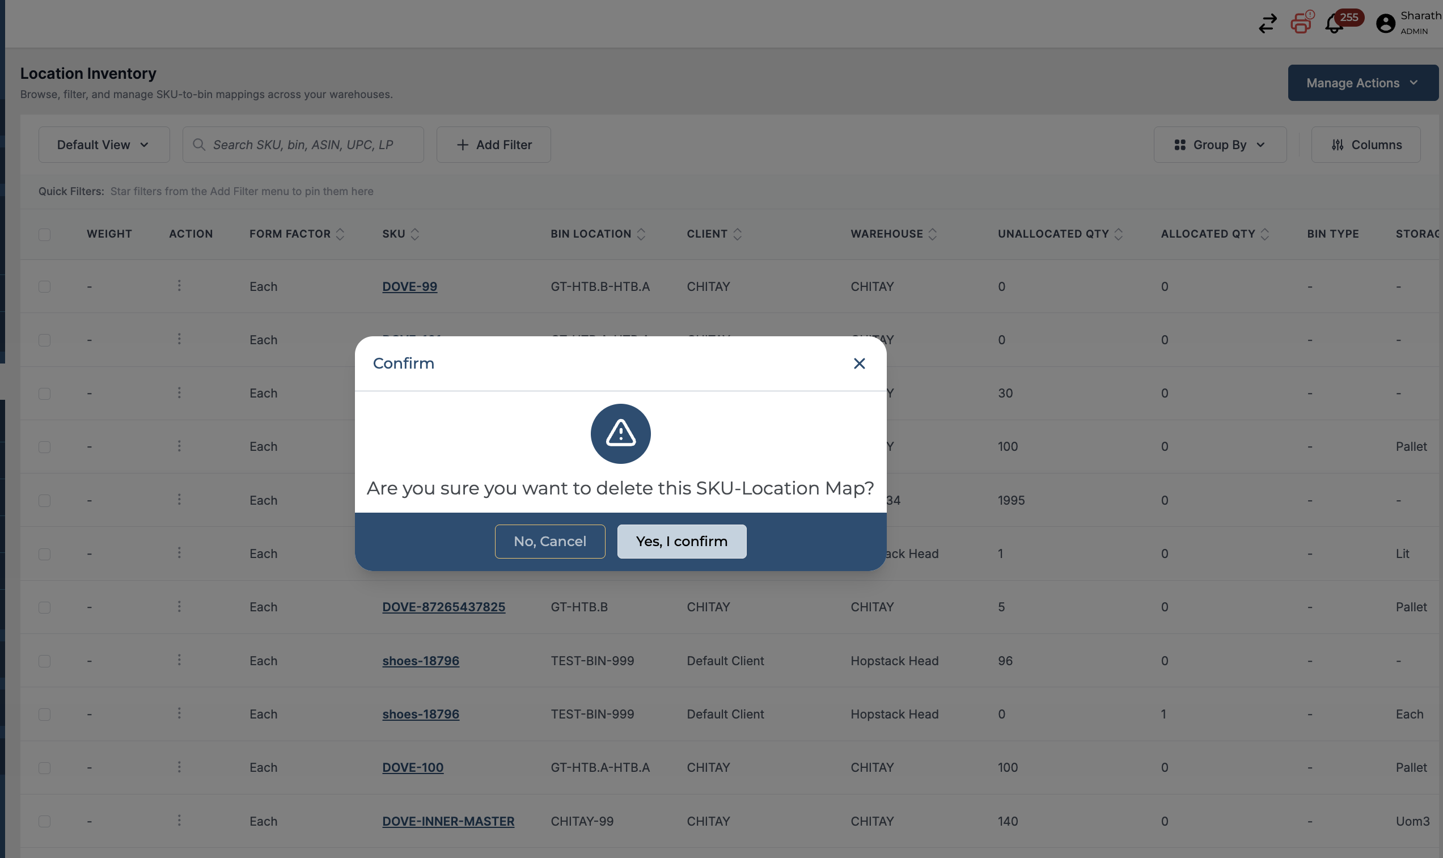Open DOVE-INNER-MASTER SKU link
Screen dimensions: 1443x858
pyautogui.click(x=448, y=821)
